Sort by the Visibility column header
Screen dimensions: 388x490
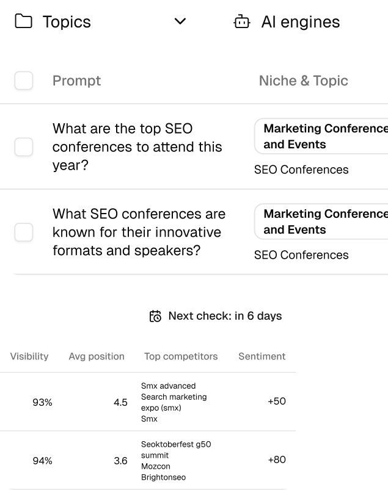pyautogui.click(x=29, y=356)
